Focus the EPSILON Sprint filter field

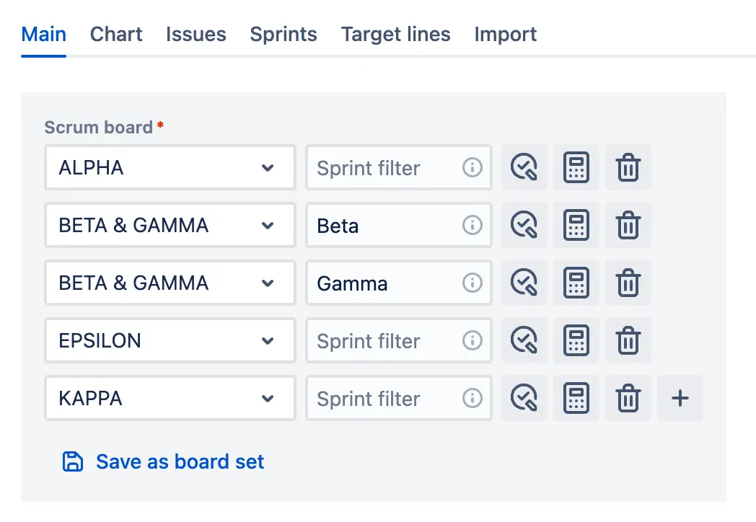(399, 341)
